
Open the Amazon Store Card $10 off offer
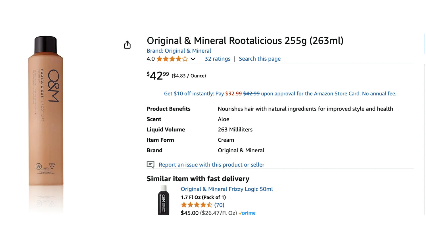(280, 93)
